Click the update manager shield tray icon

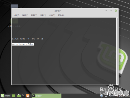click(x=101, y=96)
